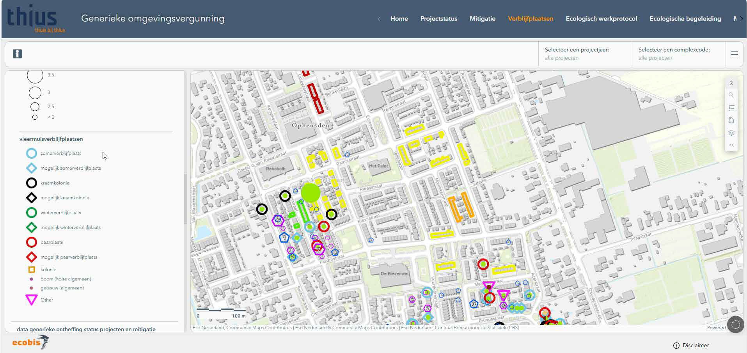This screenshot has height=353, width=747.
Task: Click the Disclaimer info icon
Action: tap(676, 346)
